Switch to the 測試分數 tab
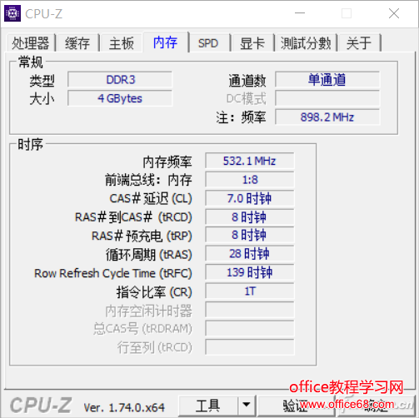Screen dimensions: 419x418 click(306, 43)
